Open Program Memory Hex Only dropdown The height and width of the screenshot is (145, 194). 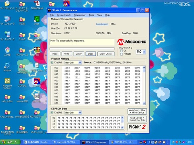[73, 62]
